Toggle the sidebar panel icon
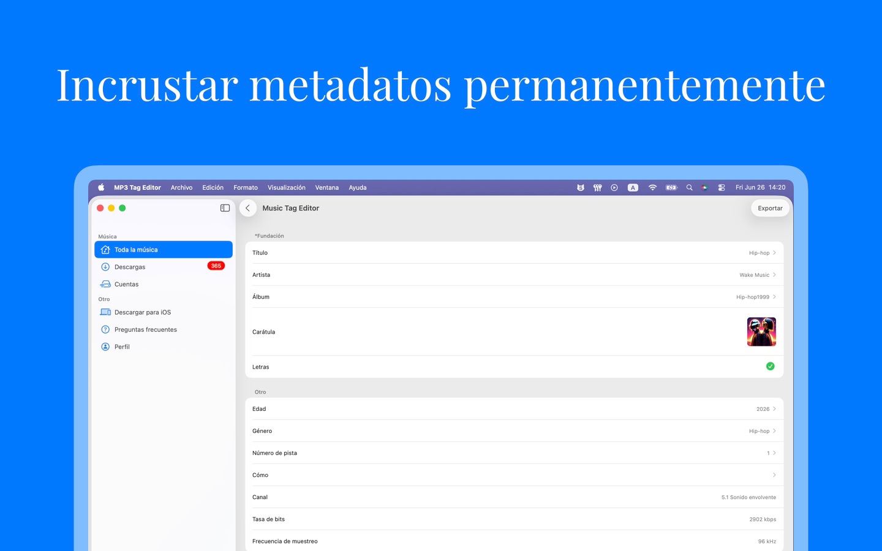This screenshot has width=882, height=551. pyautogui.click(x=225, y=208)
